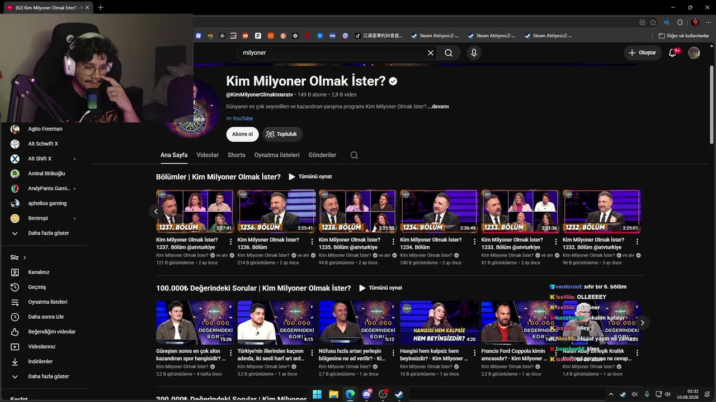Open a new browser tab

pyautogui.click(x=101, y=7)
